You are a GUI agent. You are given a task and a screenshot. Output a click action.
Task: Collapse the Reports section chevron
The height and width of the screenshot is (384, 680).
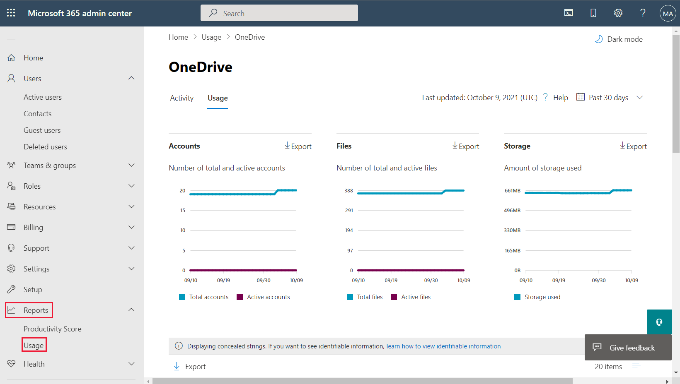[131, 310]
